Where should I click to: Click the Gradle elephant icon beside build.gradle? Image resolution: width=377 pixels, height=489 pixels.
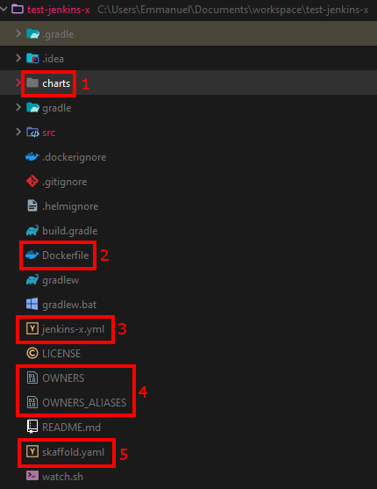tap(32, 231)
